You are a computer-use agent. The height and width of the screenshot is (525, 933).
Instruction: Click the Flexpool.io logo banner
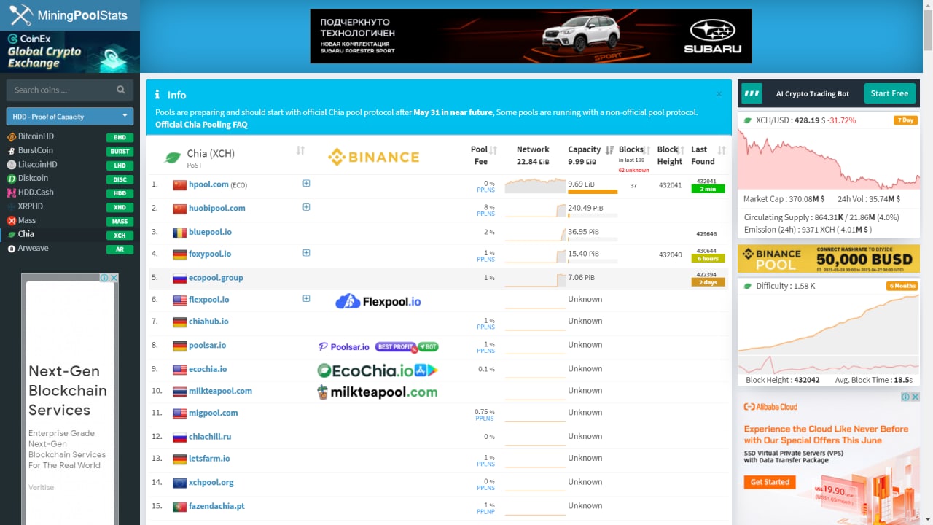click(378, 301)
